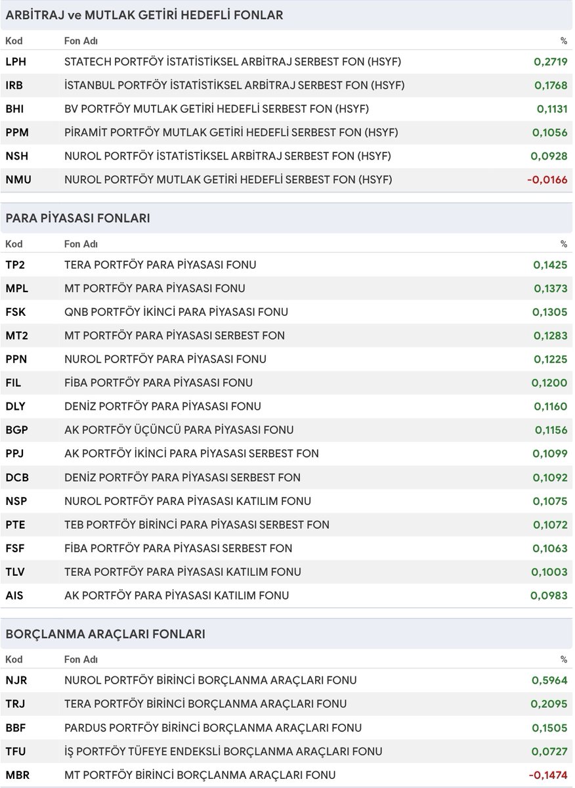Click fund code FSK
Viewport: 575px width, 788px height.
(x=16, y=312)
